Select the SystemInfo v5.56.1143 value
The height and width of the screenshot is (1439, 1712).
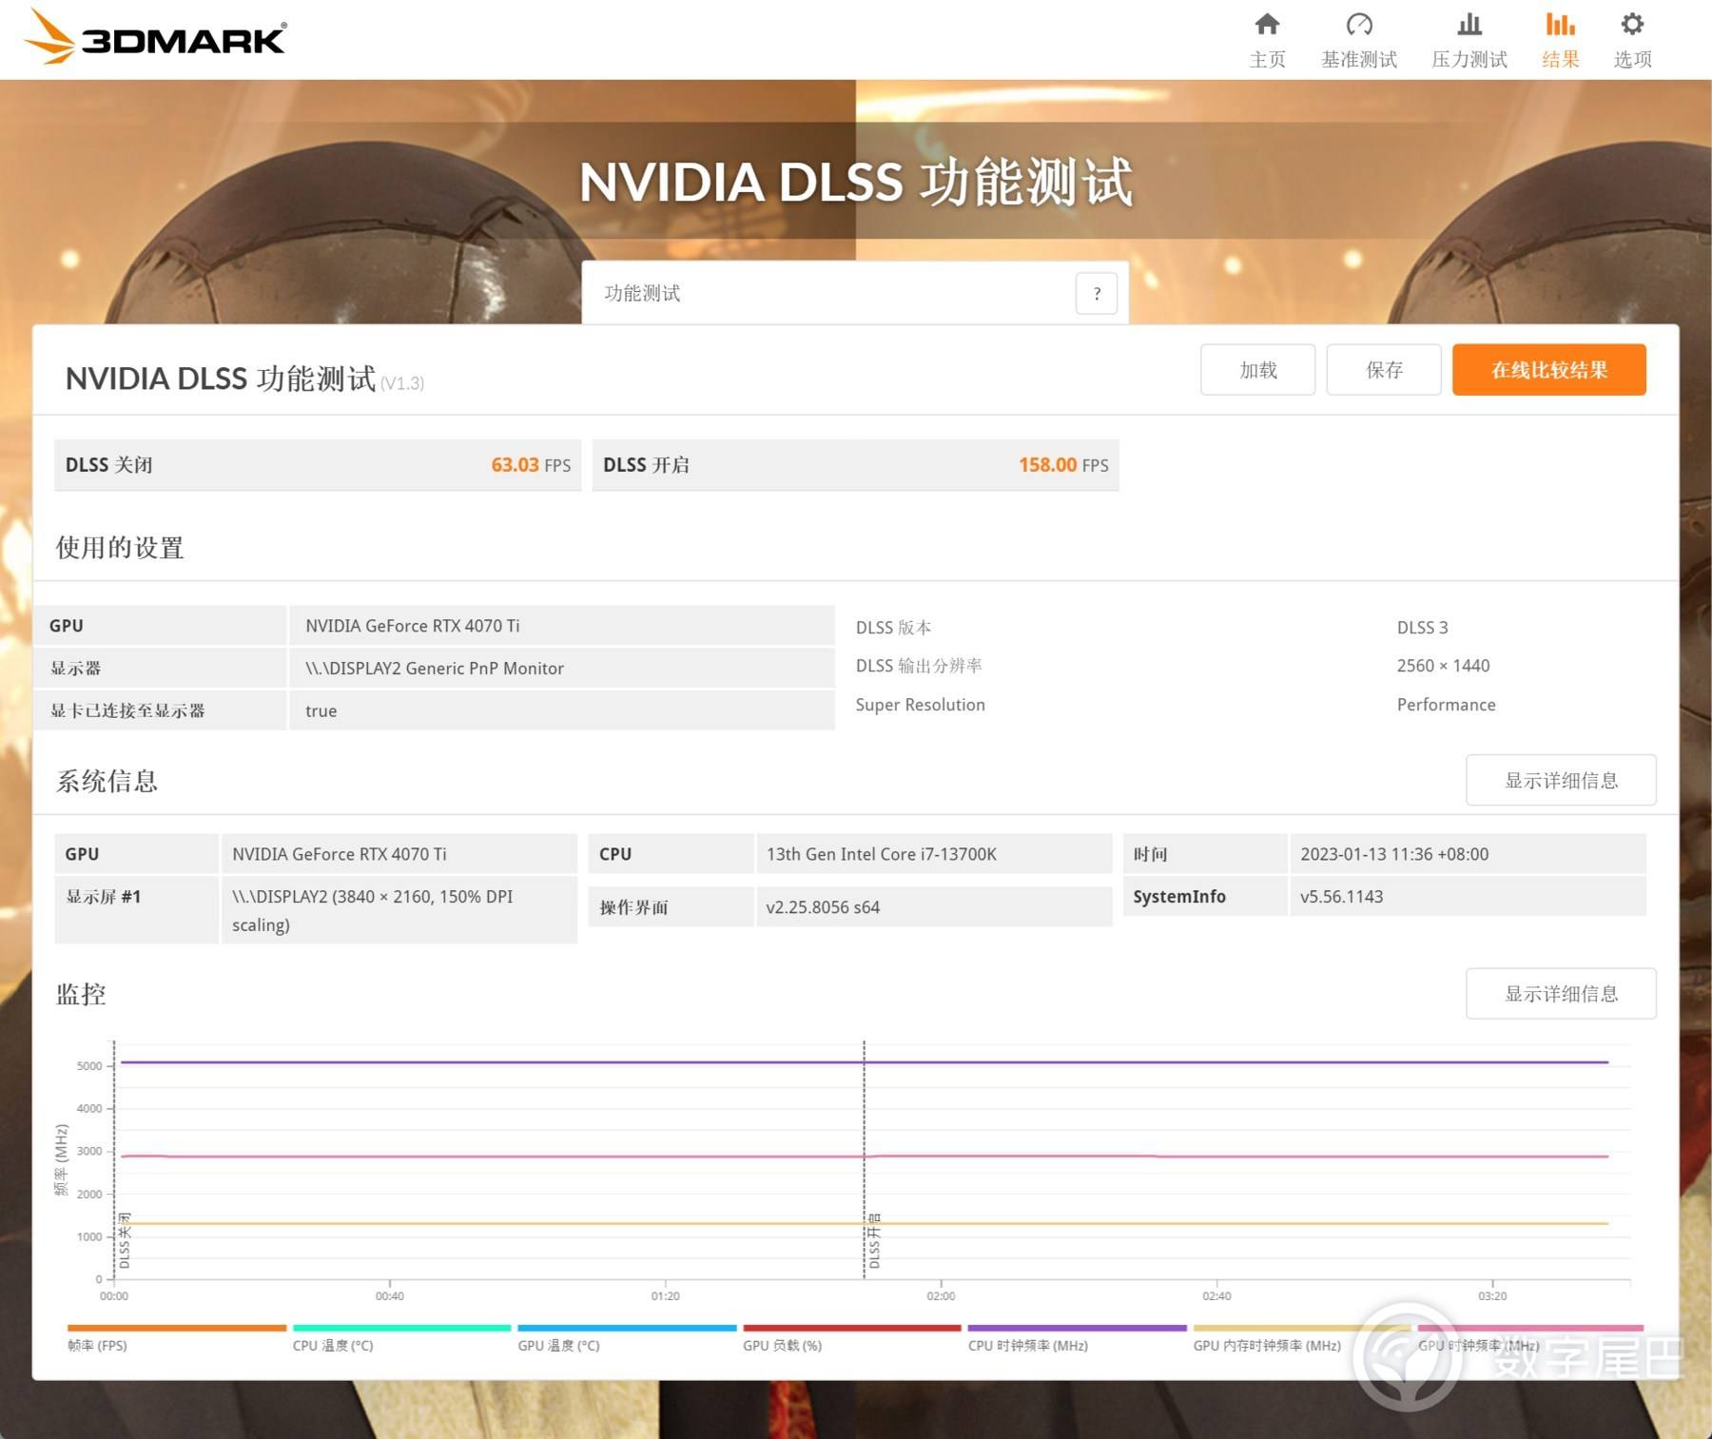coord(1341,897)
